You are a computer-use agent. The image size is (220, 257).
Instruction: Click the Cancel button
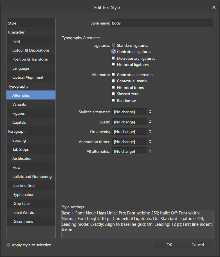197,245
